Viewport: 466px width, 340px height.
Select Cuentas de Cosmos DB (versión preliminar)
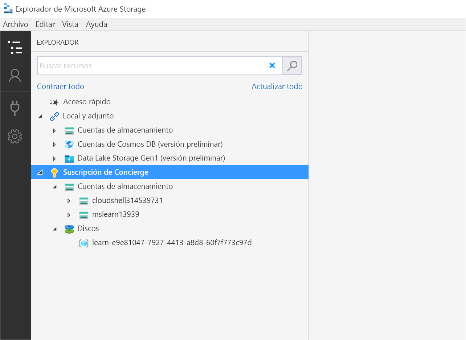(x=150, y=144)
